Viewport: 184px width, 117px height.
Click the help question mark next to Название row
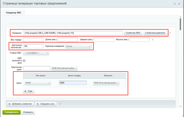pos(170,33)
